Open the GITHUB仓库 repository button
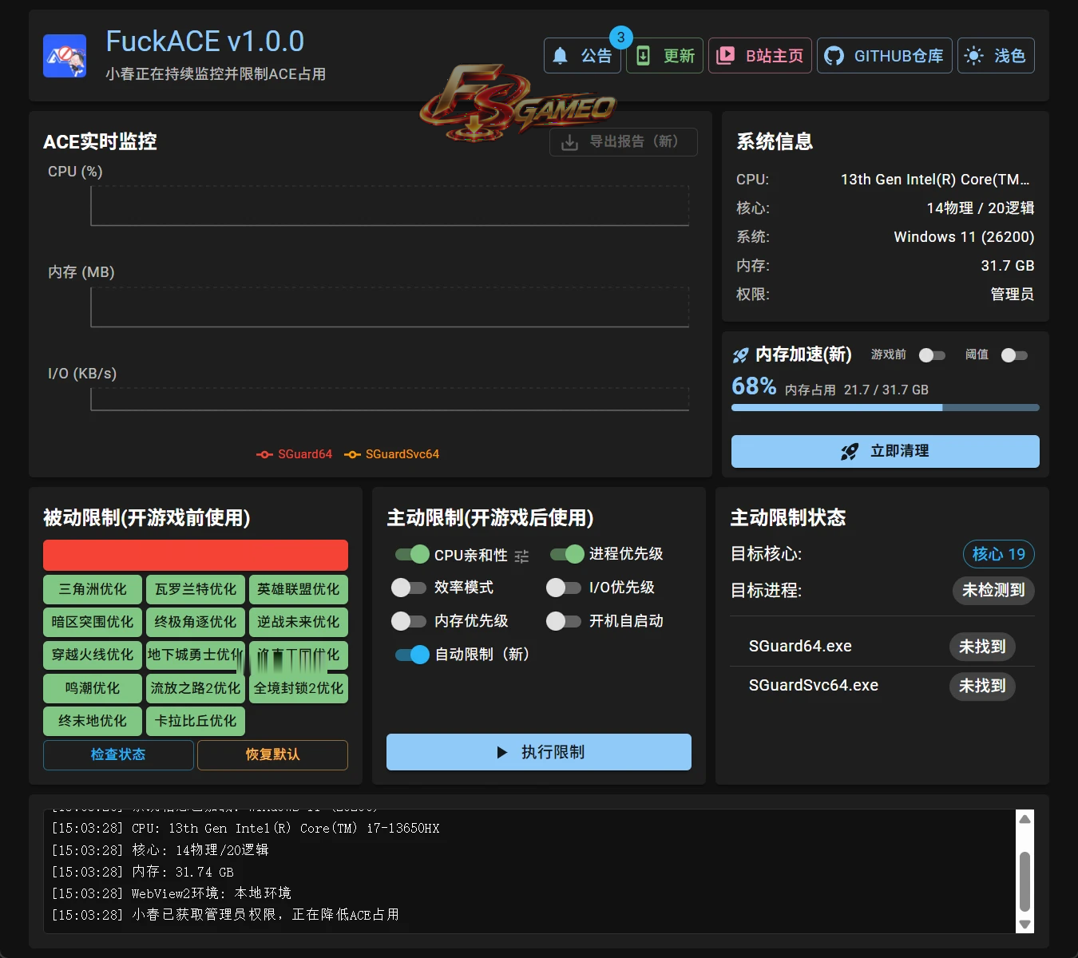This screenshot has width=1078, height=958. click(884, 56)
